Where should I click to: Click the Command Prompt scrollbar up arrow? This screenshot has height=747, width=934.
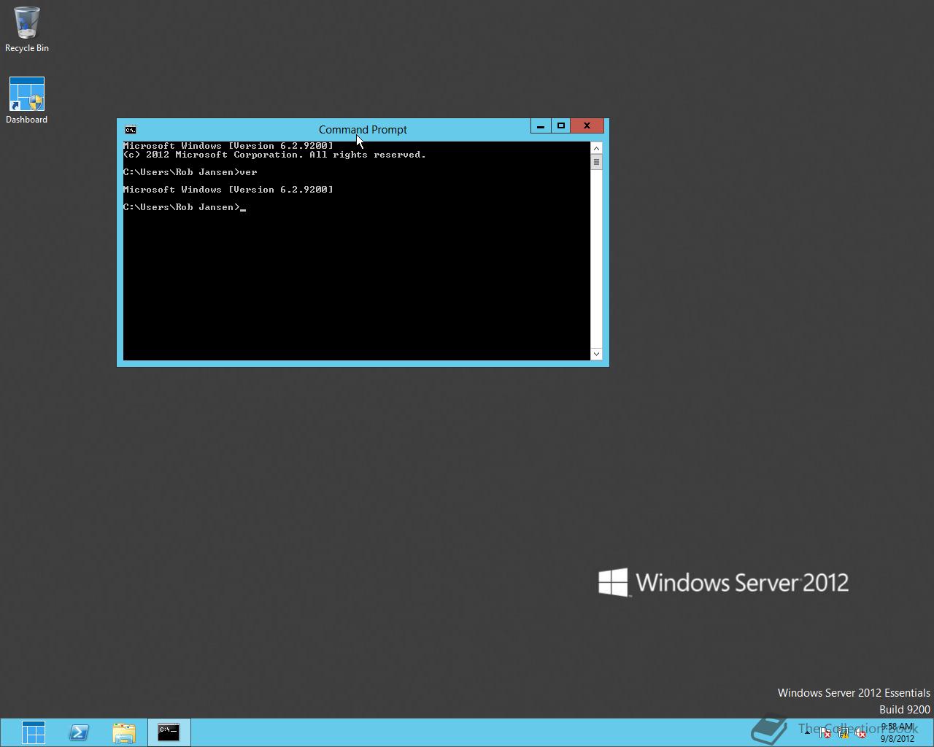(x=596, y=148)
